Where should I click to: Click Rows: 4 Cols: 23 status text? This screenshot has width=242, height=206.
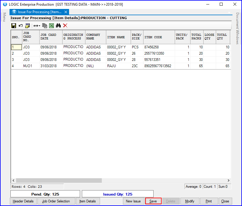coord(27,187)
